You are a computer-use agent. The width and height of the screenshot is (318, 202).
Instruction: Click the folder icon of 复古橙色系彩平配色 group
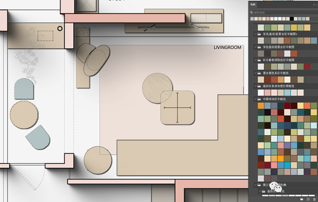pyautogui.click(x=260, y=73)
